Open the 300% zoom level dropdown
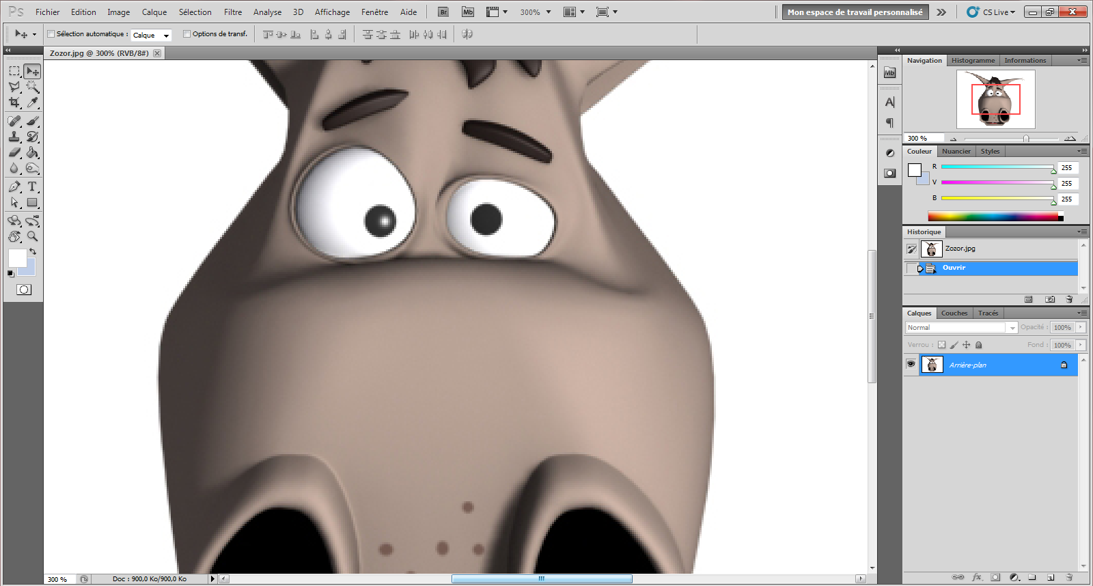The width and height of the screenshot is (1093, 586). coord(536,12)
